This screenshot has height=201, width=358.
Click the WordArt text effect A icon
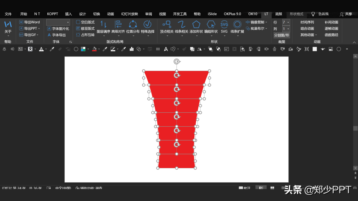click(166, 49)
